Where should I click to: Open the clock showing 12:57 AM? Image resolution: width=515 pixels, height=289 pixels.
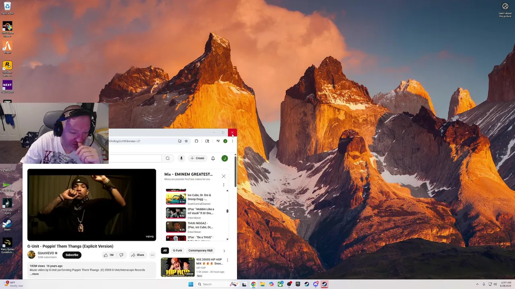[506, 284]
